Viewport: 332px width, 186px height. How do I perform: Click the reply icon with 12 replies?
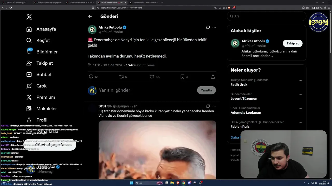click(91, 77)
